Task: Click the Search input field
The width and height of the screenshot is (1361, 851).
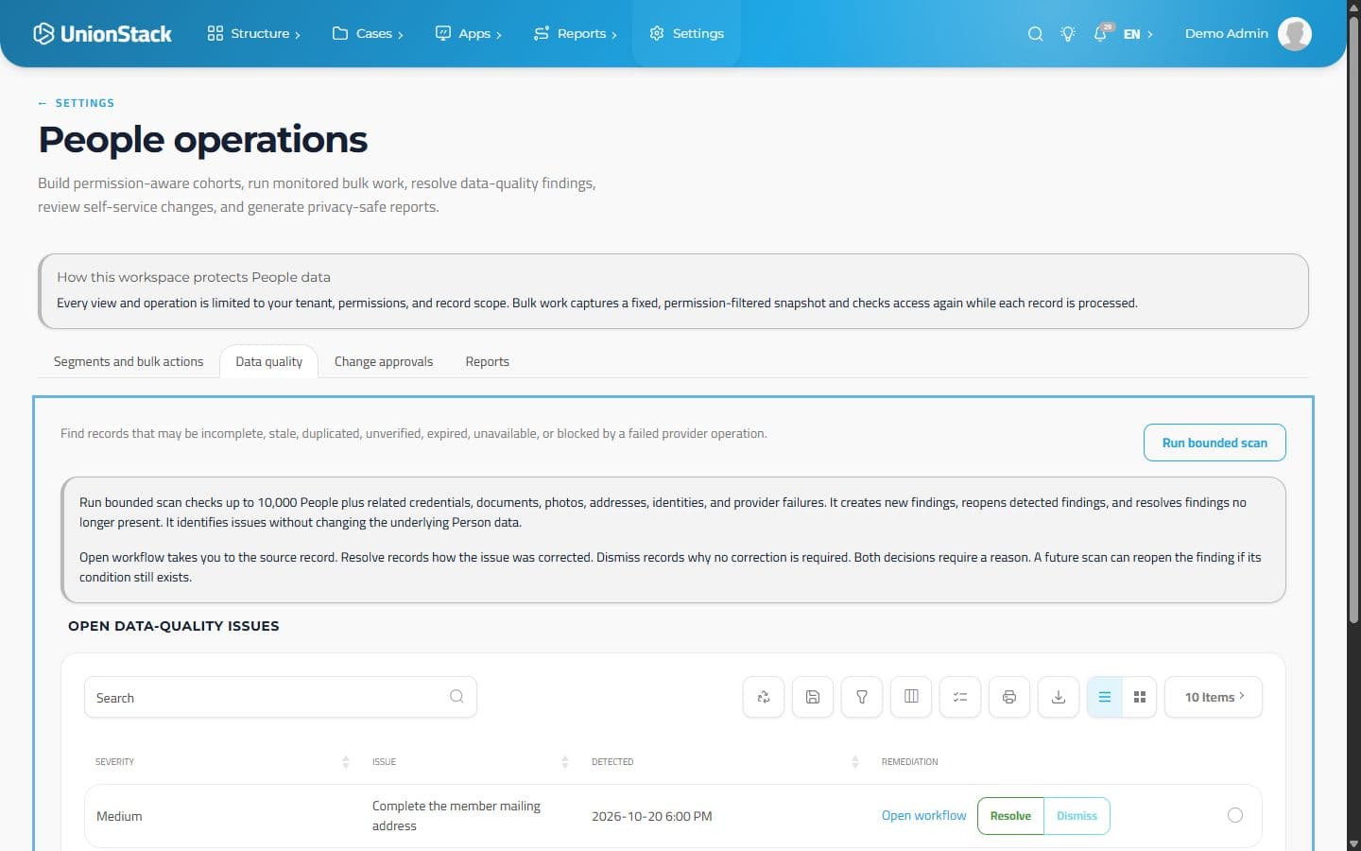Action: (x=281, y=697)
